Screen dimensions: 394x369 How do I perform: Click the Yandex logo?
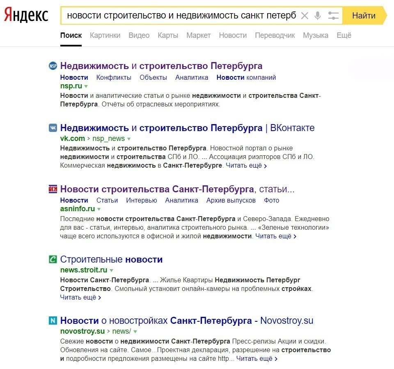pos(26,15)
